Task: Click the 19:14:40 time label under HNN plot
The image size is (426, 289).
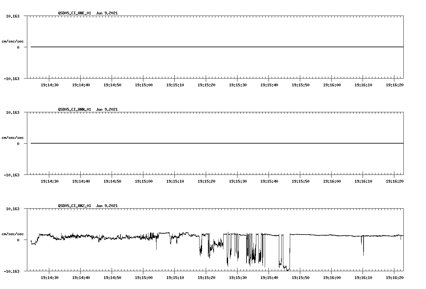Action: tap(81, 181)
